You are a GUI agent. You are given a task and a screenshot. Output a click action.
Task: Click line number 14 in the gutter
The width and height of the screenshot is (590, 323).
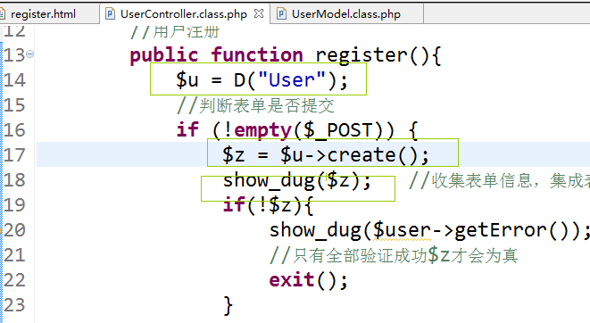(x=14, y=80)
